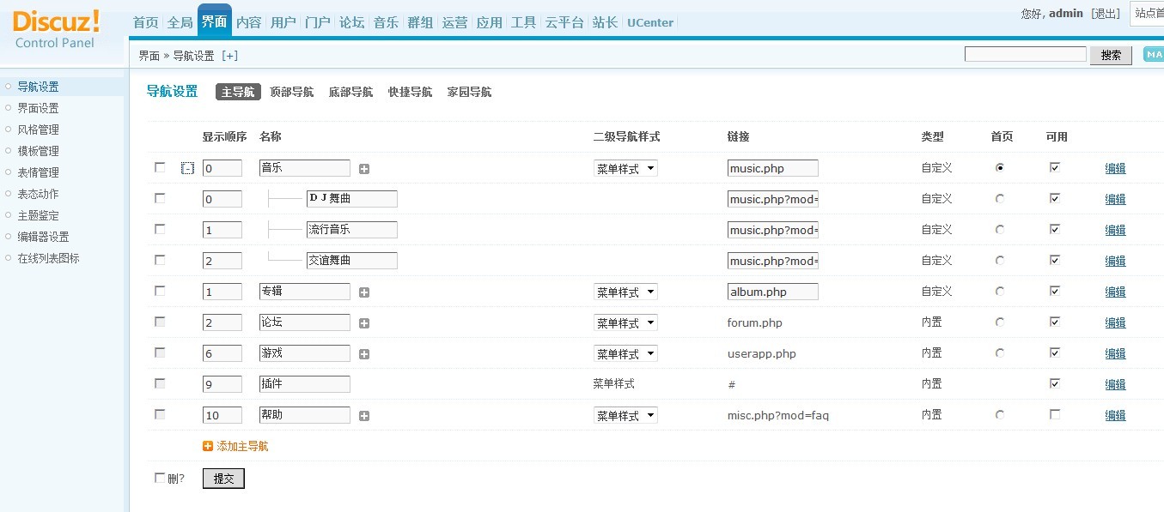Click the plus icon beside 游戏 name field

364,354
